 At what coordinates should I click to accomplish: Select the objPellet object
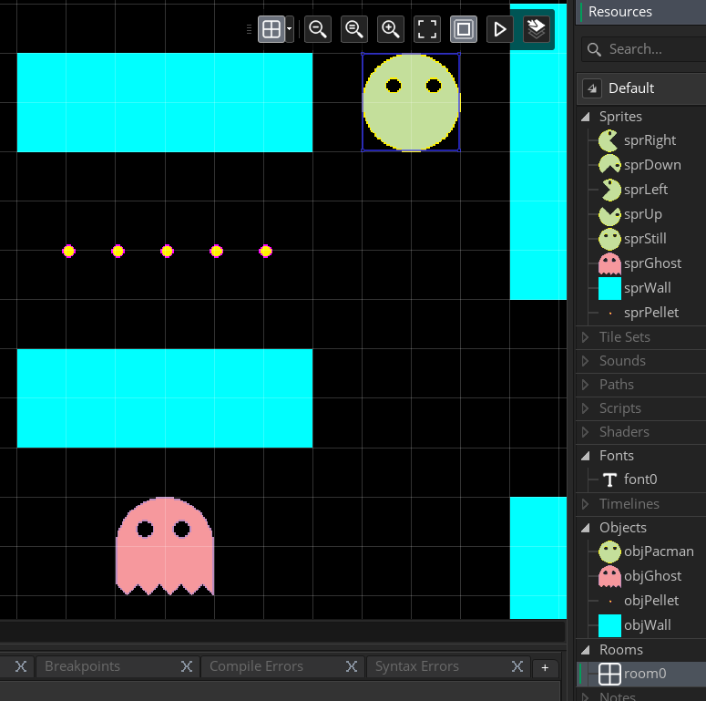[x=650, y=601]
